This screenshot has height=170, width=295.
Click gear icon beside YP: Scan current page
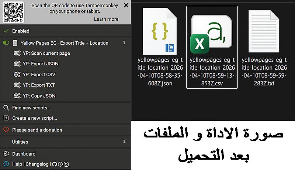(17, 53)
